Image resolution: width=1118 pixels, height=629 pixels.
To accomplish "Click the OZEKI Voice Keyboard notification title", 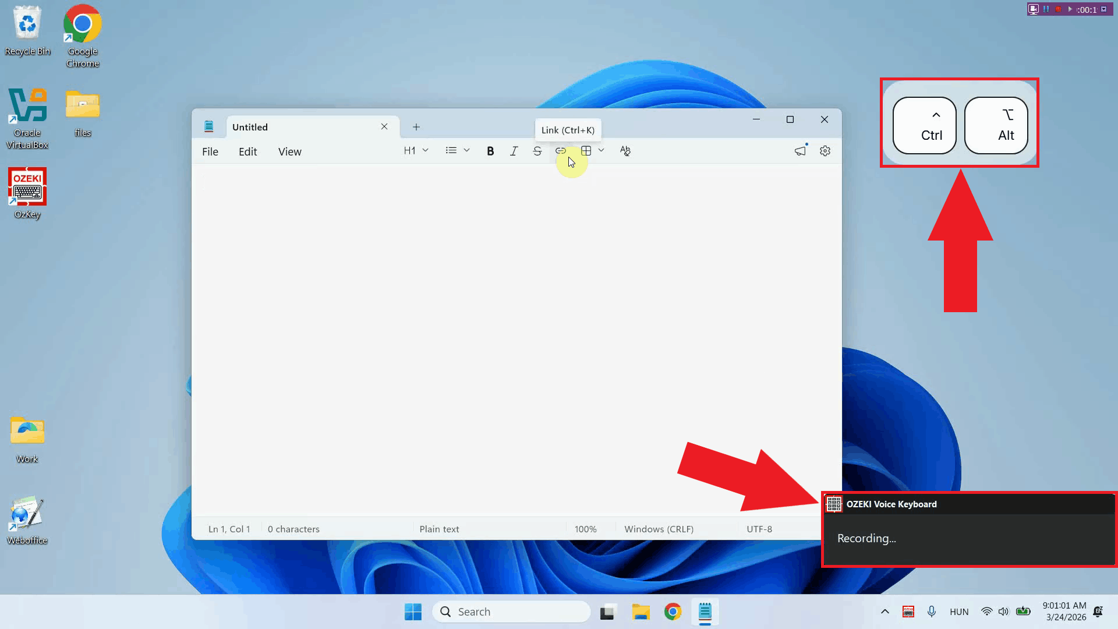I will click(891, 504).
